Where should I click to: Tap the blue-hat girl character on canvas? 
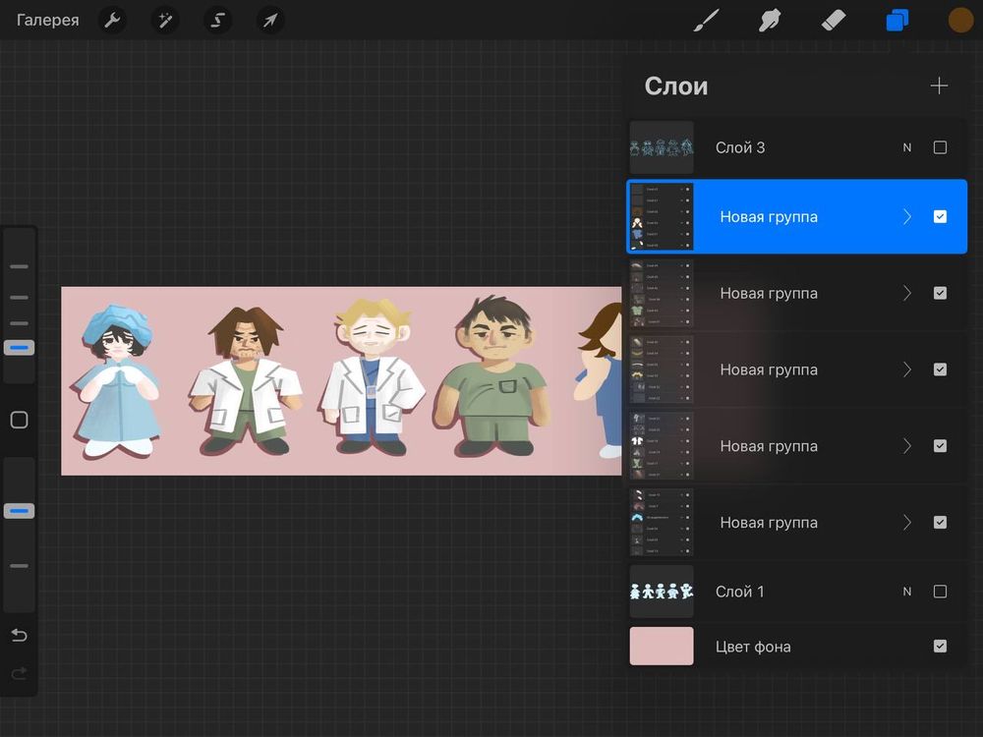[x=117, y=380]
